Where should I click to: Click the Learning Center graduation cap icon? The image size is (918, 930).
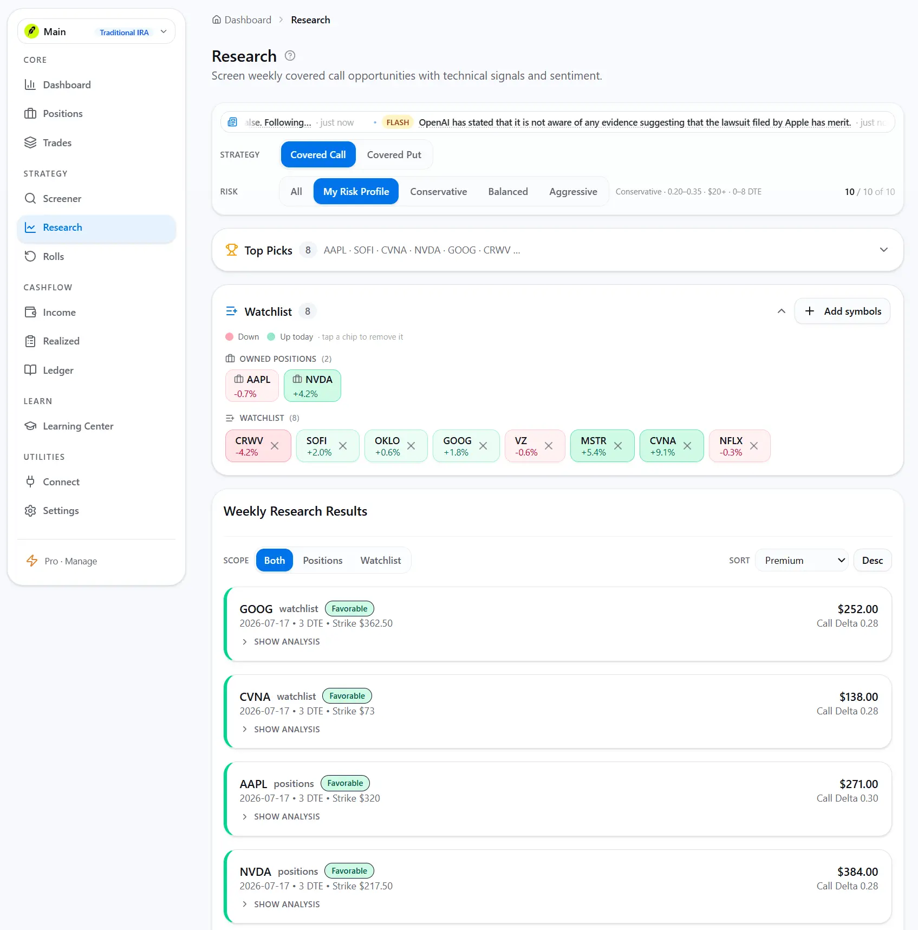30,426
